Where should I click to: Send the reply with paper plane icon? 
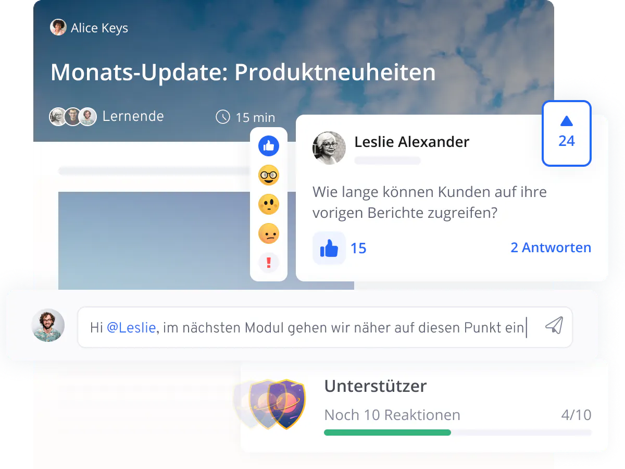pos(554,326)
